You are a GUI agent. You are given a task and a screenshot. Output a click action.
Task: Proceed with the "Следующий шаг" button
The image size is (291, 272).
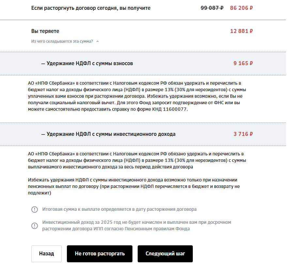[x=165, y=254]
